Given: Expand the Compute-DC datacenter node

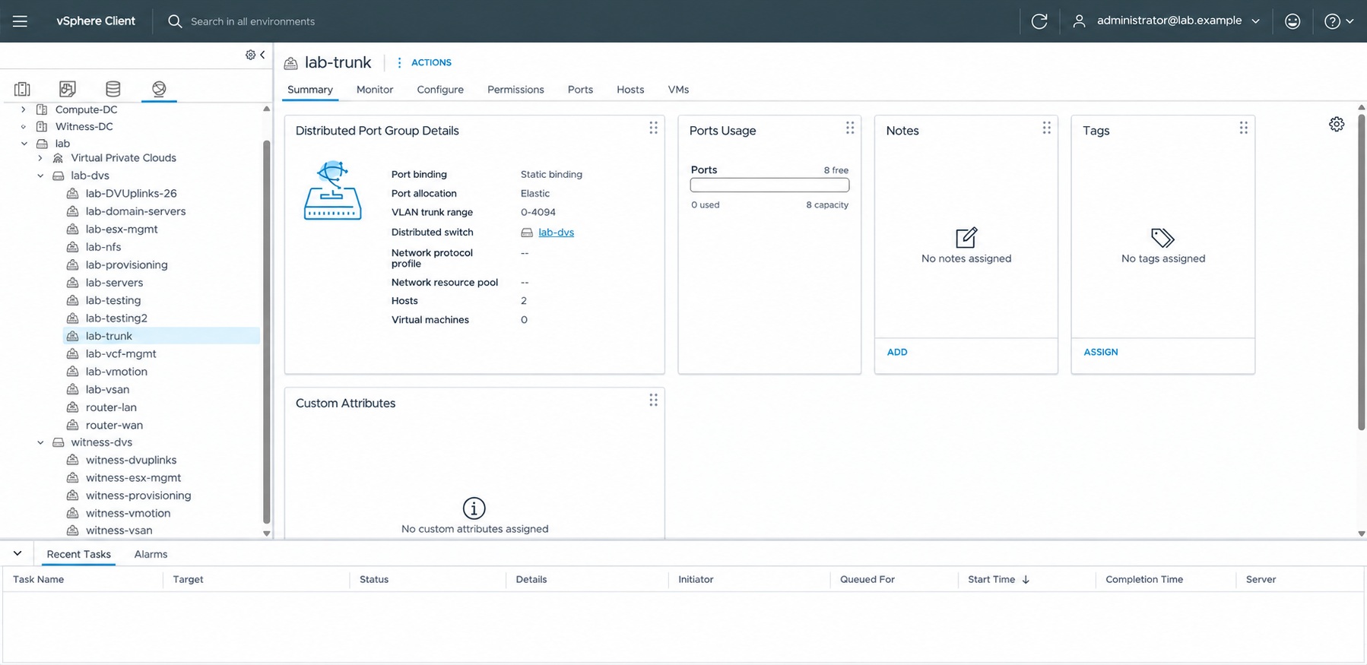Looking at the screenshot, I should pyautogui.click(x=24, y=109).
